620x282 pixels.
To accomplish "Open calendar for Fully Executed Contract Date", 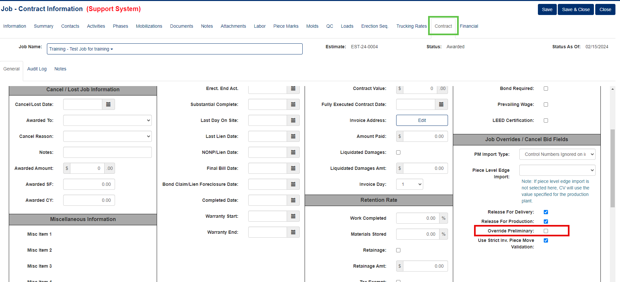I will (x=441, y=104).
